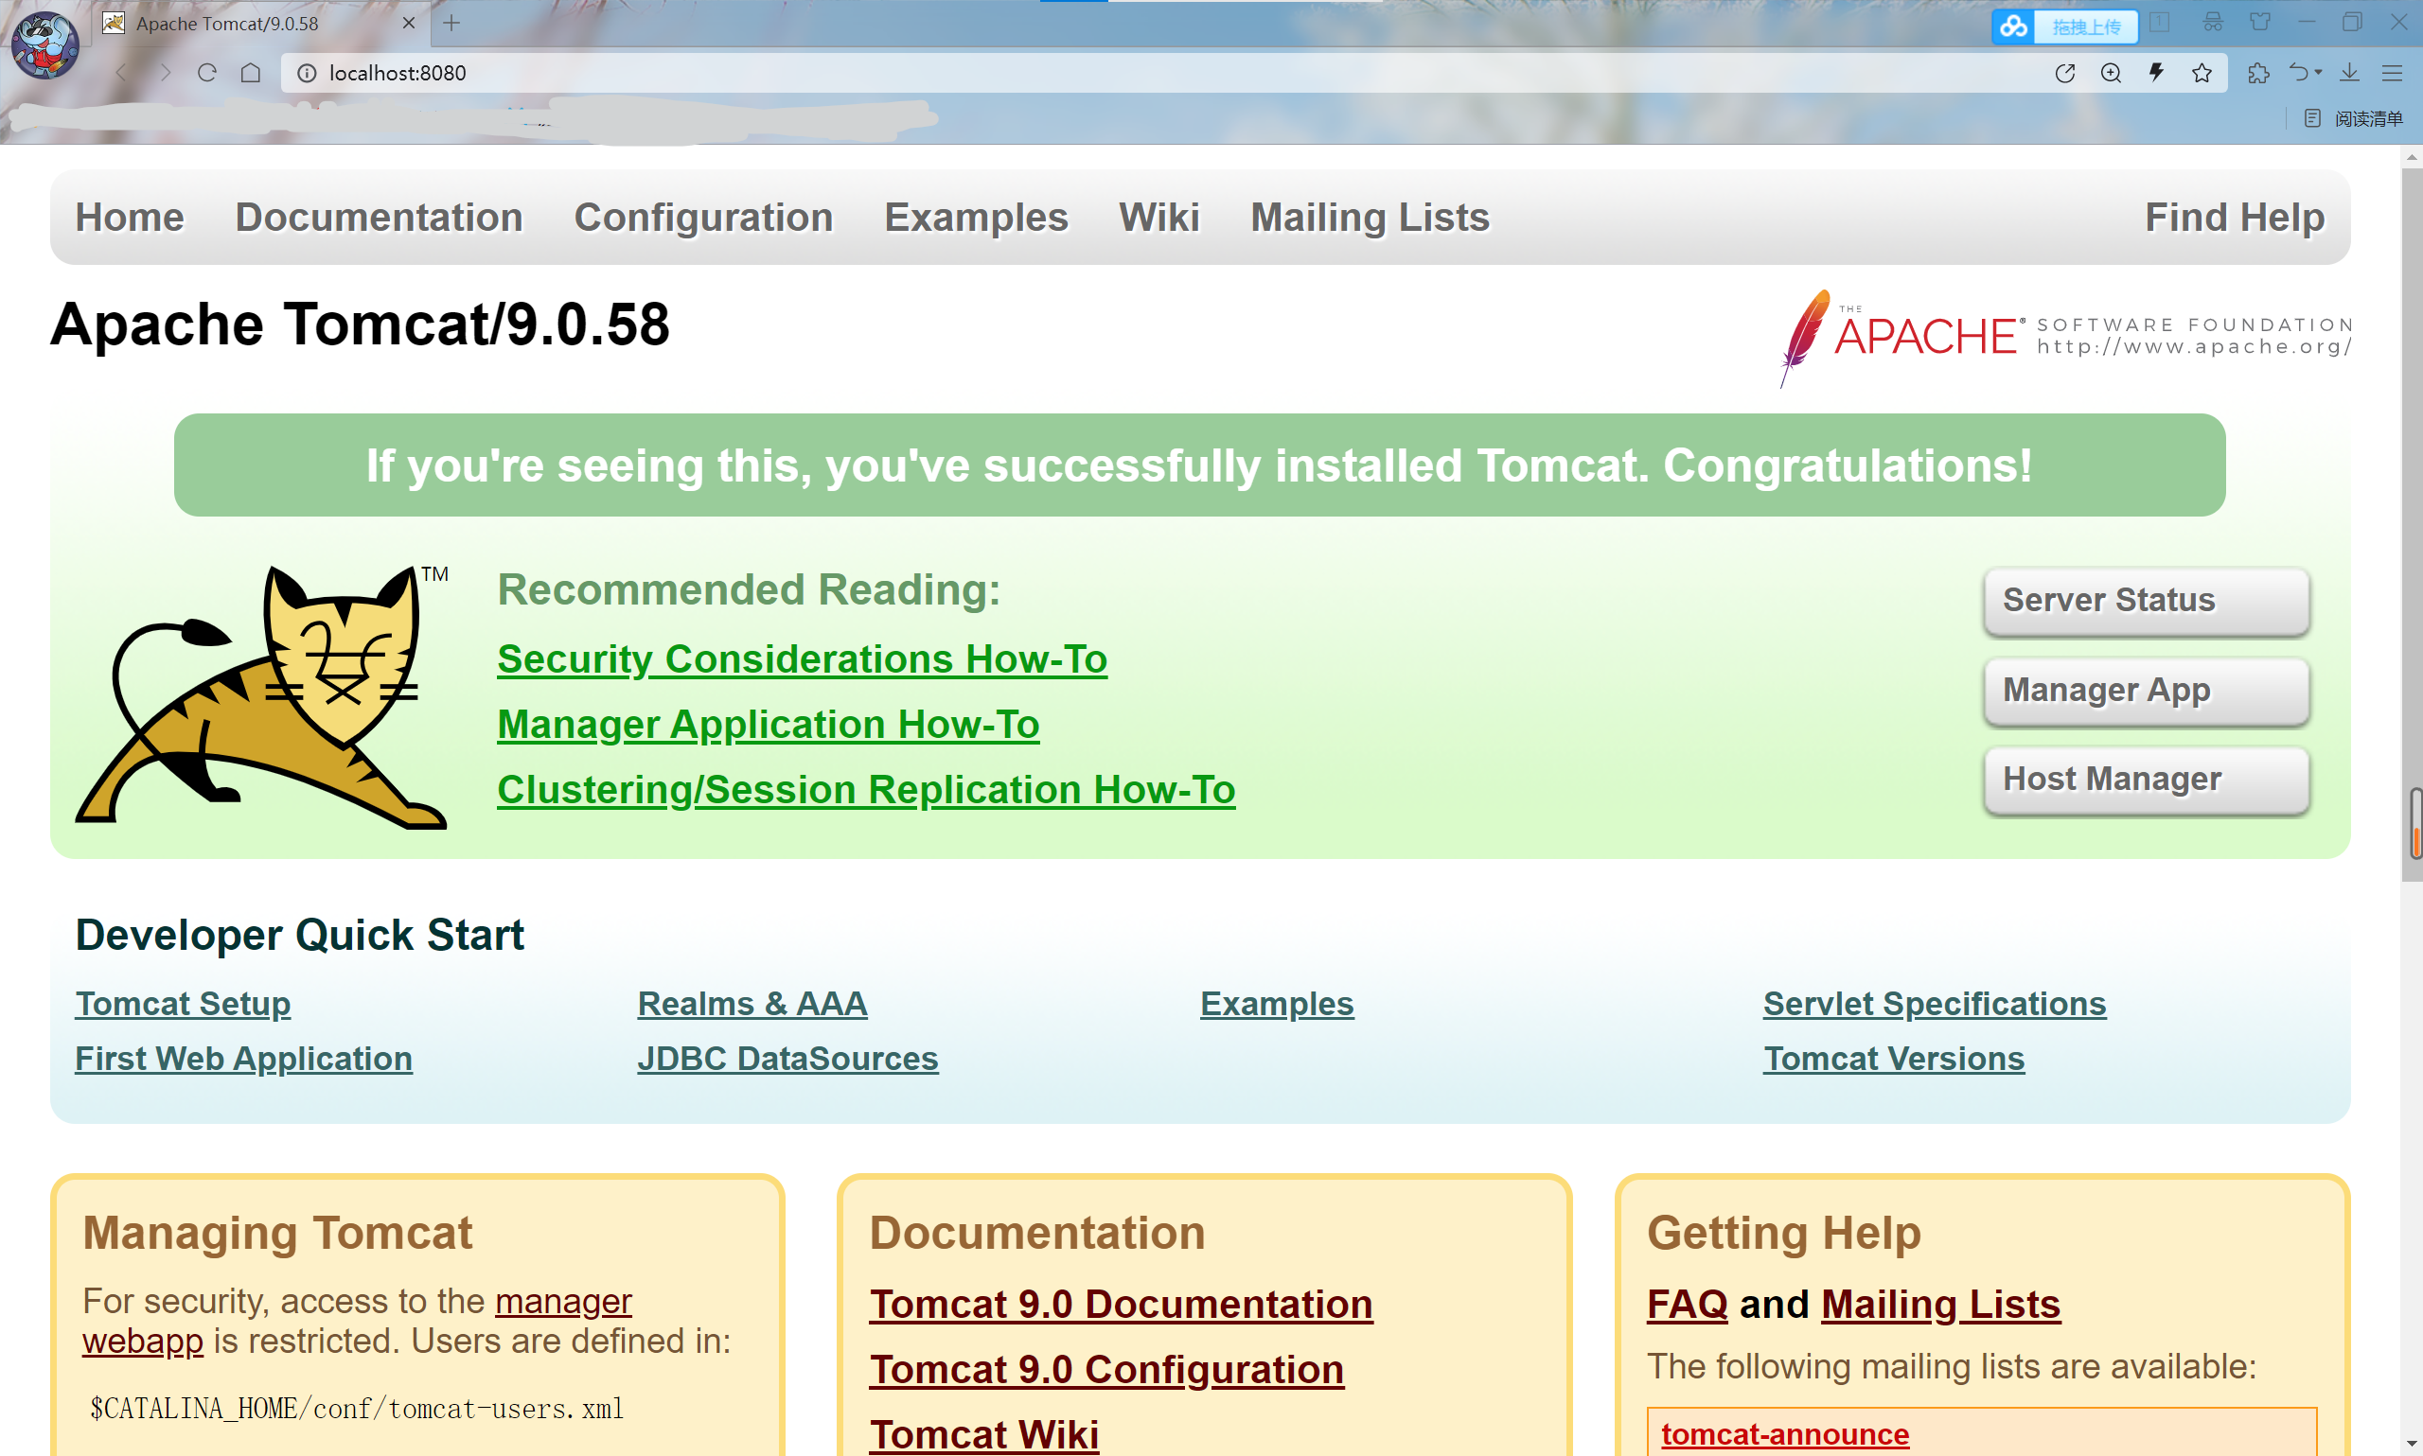Open the Examples link under Developer Quick Start
2423x1456 pixels.
pos(1277,1004)
